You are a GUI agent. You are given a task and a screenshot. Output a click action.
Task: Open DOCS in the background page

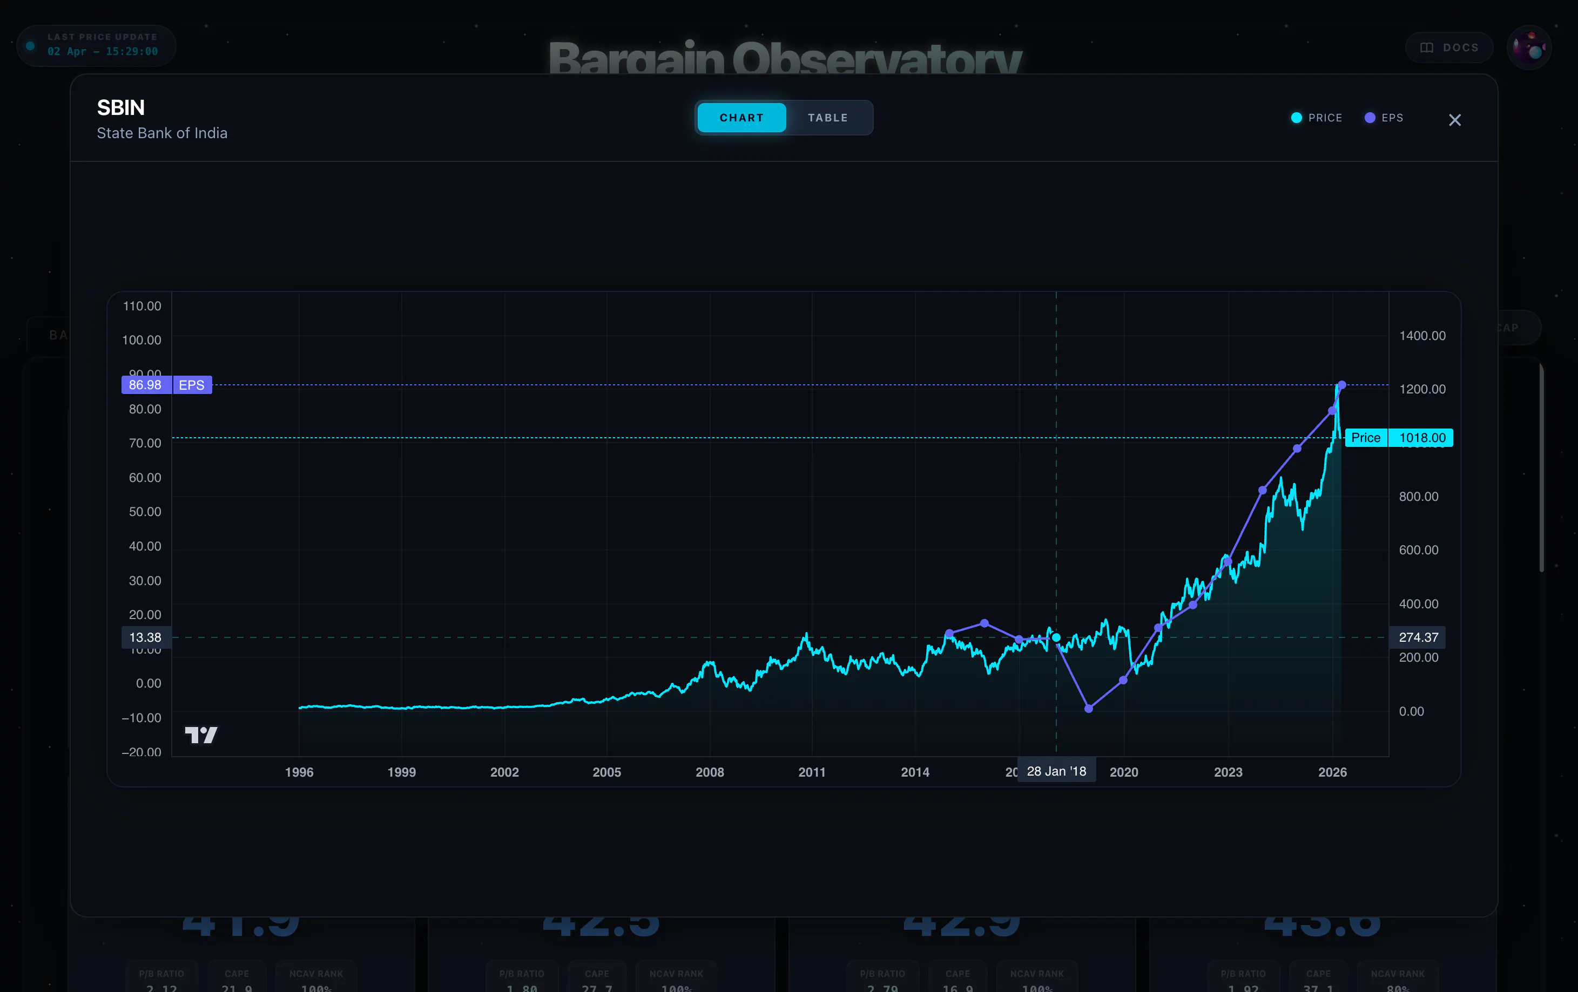[1449, 47]
